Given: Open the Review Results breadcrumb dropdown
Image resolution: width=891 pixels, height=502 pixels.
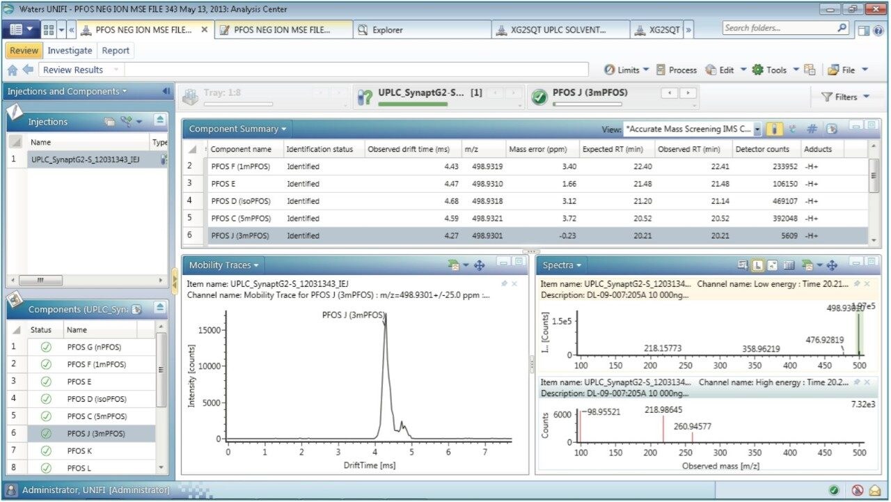Looking at the screenshot, I should 116,70.
